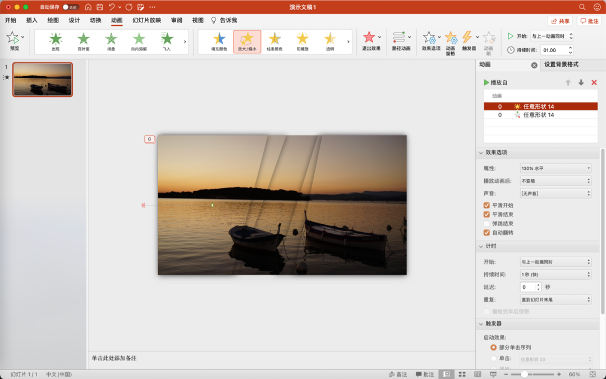
Task: Open the 重复 repeat dropdown
Action: 555,300
